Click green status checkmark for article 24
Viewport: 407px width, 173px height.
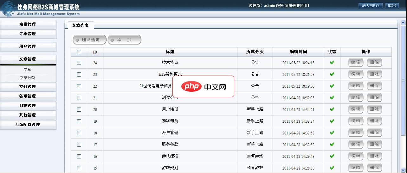point(332,62)
